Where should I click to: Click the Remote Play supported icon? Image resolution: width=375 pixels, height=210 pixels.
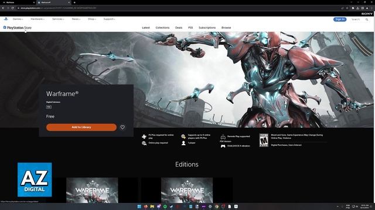(223, 136)
